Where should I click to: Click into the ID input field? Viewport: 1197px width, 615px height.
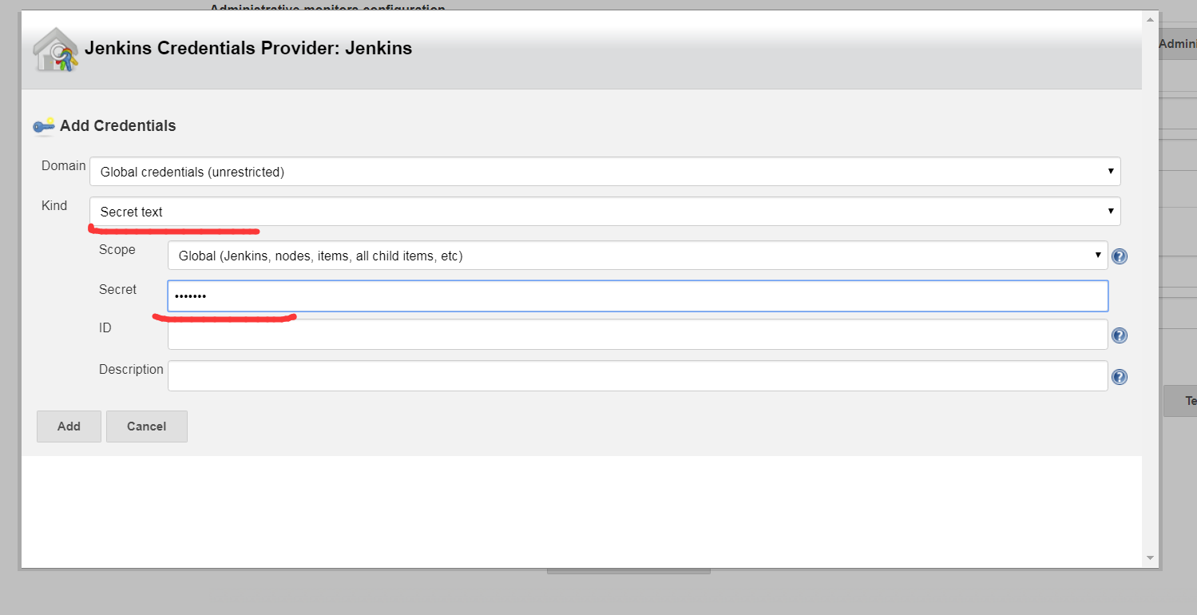[x=637, y=335]
